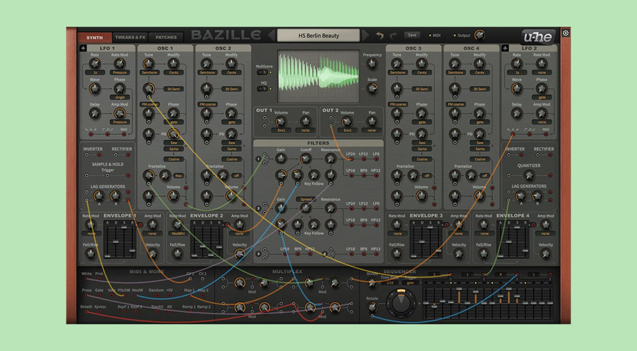Open settings via the gear icon
Image resolution: width=637 pixels, height=351 pixels.
pyautogui.click(x=565, y=33)
